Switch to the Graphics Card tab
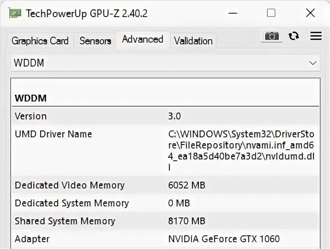This screenshot has width=330, height=249. 40,41
